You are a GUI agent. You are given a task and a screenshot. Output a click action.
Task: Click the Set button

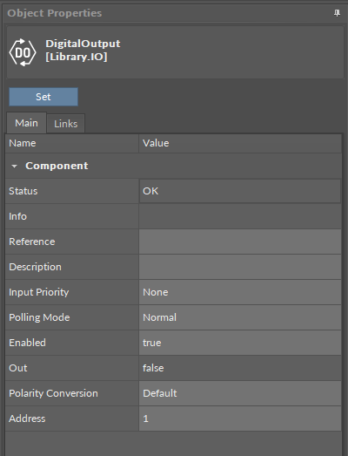pos(43,97)
